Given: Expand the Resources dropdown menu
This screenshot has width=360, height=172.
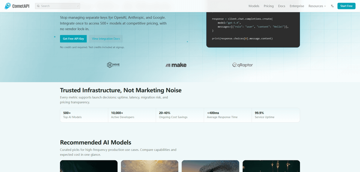Looking at the screenshot, I should click(317, 6).
